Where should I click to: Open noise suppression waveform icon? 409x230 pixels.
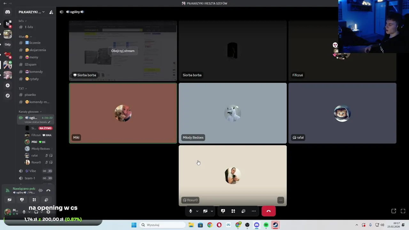click(x=41, y=190)
